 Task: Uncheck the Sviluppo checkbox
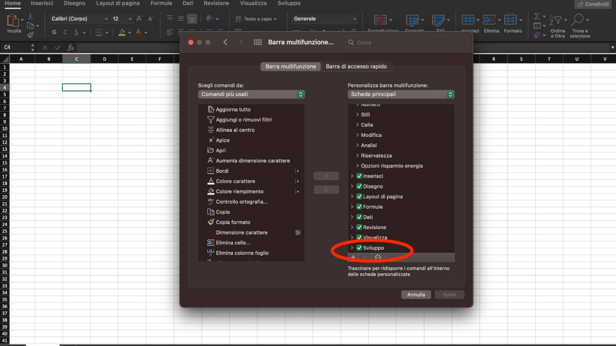(x=359, y=248)
